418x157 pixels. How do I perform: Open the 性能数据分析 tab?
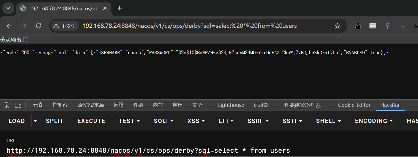(302, 105)
